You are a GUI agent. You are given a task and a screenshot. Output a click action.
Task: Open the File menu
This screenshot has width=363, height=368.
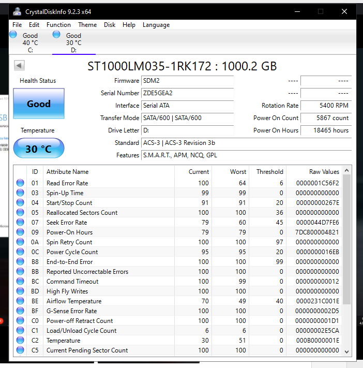(x=17, y=25)
